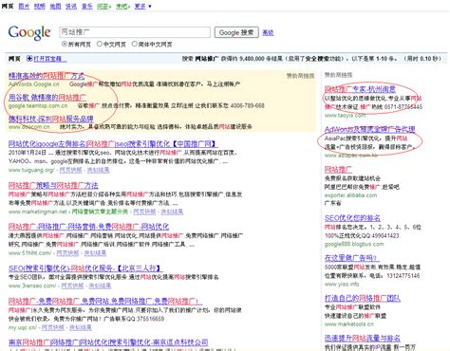Open the 热榜 link in top navigation
The height and width of the screenshot is (351, 450).
(x=122, y=6)
